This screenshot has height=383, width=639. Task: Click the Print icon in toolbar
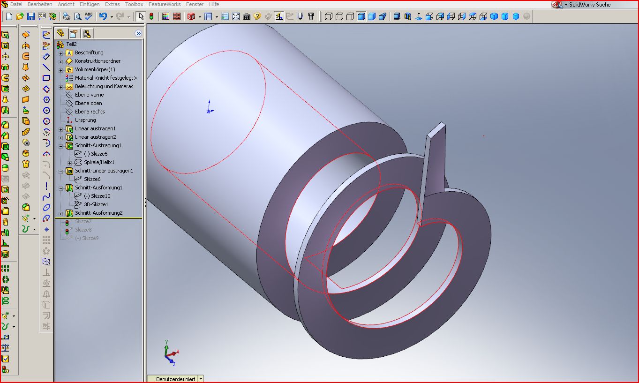pyautogui.click(x=67, y=16)
